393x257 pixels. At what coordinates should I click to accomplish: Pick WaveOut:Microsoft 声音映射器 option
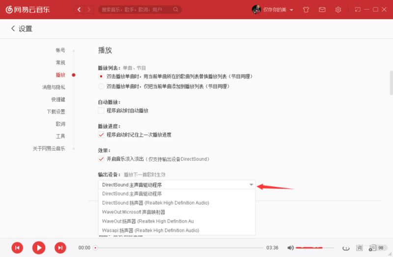tap(177, 212)
